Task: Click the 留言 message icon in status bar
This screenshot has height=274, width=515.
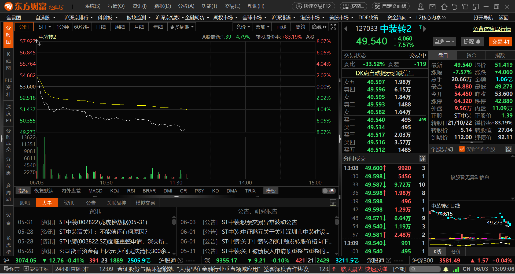Action: (12, 269)
